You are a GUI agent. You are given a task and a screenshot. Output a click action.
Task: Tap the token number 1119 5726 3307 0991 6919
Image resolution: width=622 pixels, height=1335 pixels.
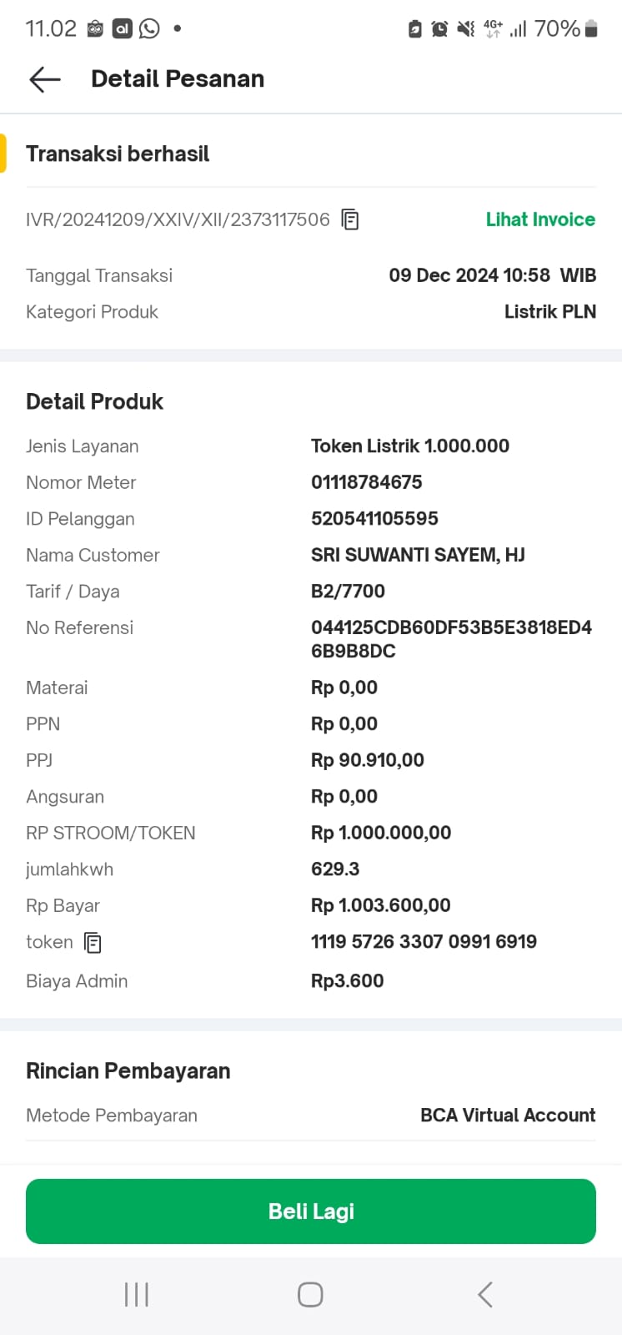click(424, 942)
